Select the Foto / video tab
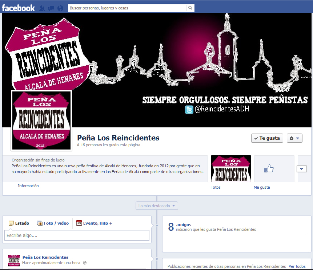Image resolution: width=313 pixels, height=270 pixels. (x=53, y=223)
